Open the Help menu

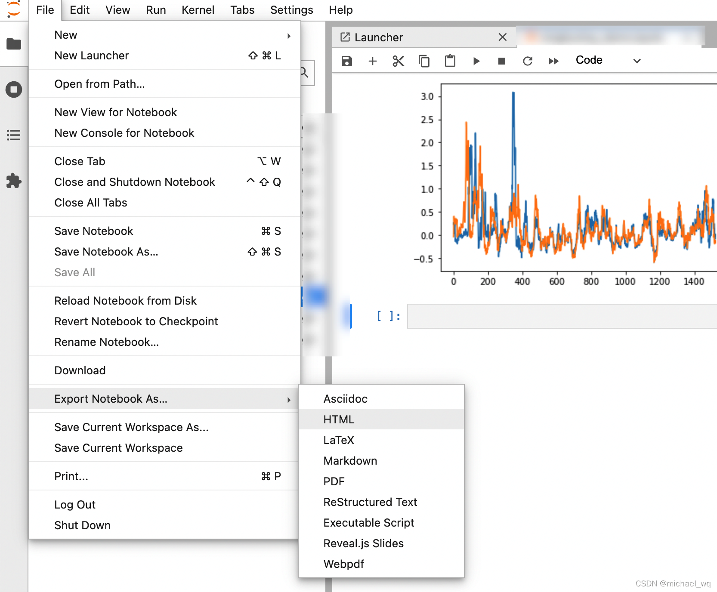click(x=341, y=10)
